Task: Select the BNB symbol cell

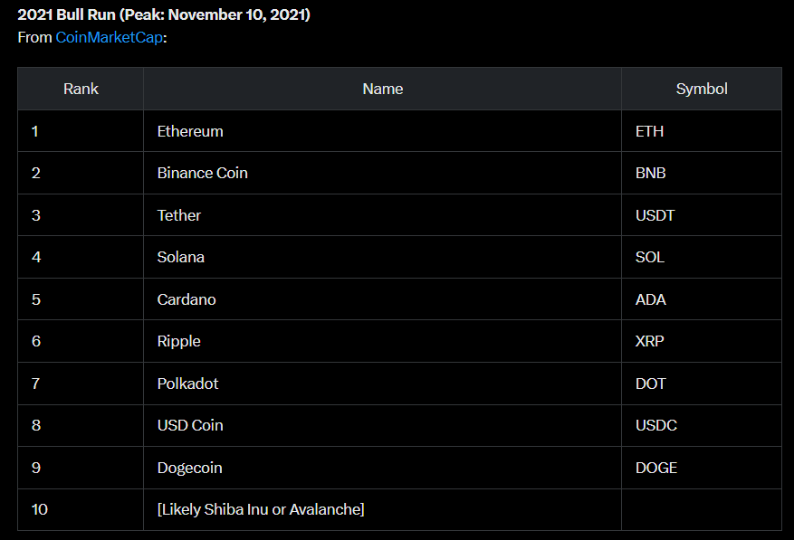Action: click(x=650, y=173)
